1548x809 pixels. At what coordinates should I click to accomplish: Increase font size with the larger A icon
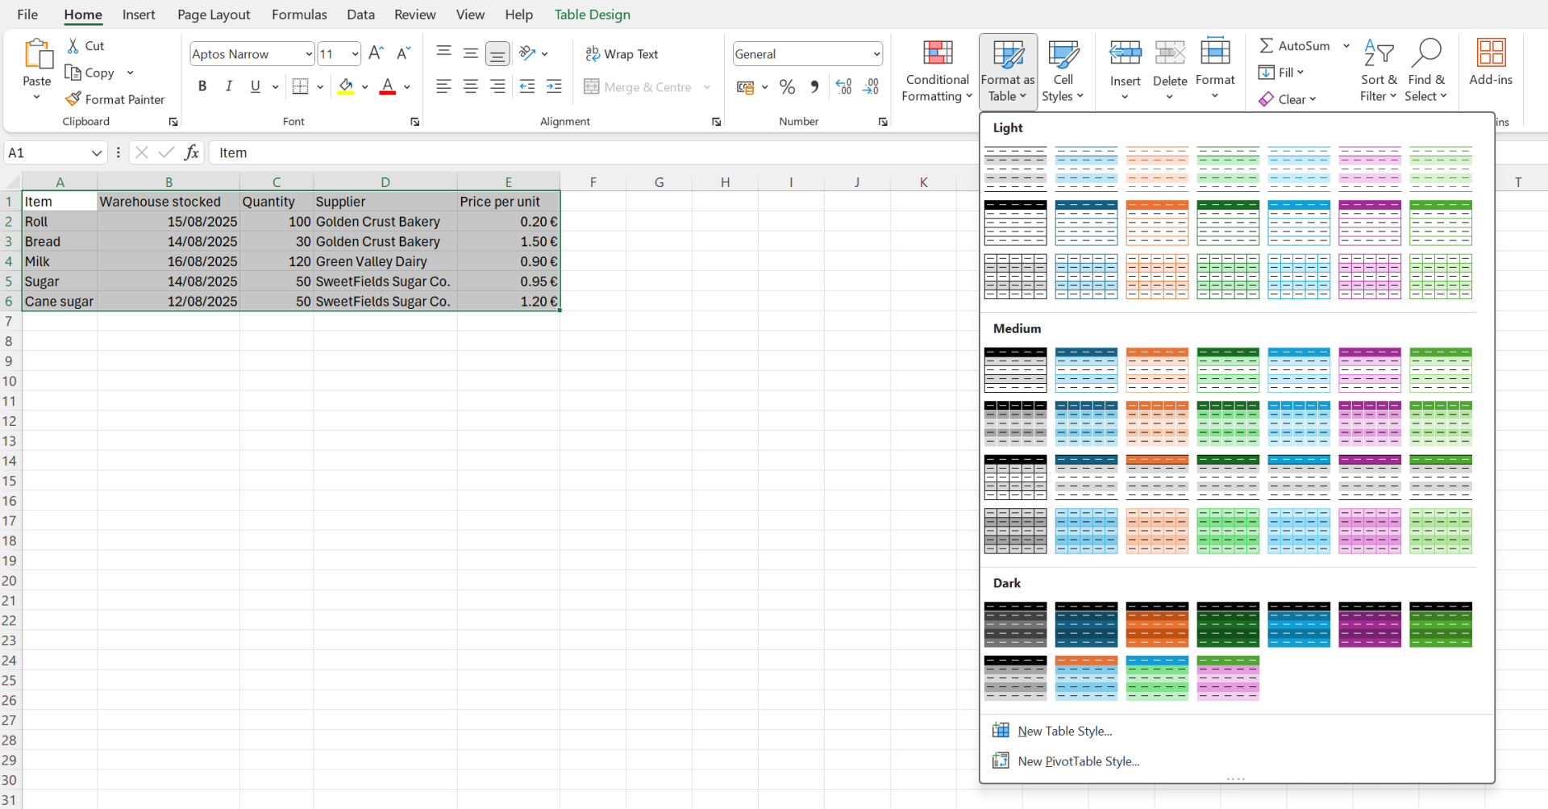coord(376,54)
